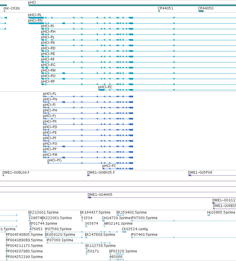236x261 pixels.
Task: Select transcript pHCl-RH label
Action: (x=48, y=31)
